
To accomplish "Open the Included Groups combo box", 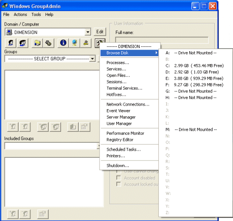I will pyautogui.click(x=52, y=146).
